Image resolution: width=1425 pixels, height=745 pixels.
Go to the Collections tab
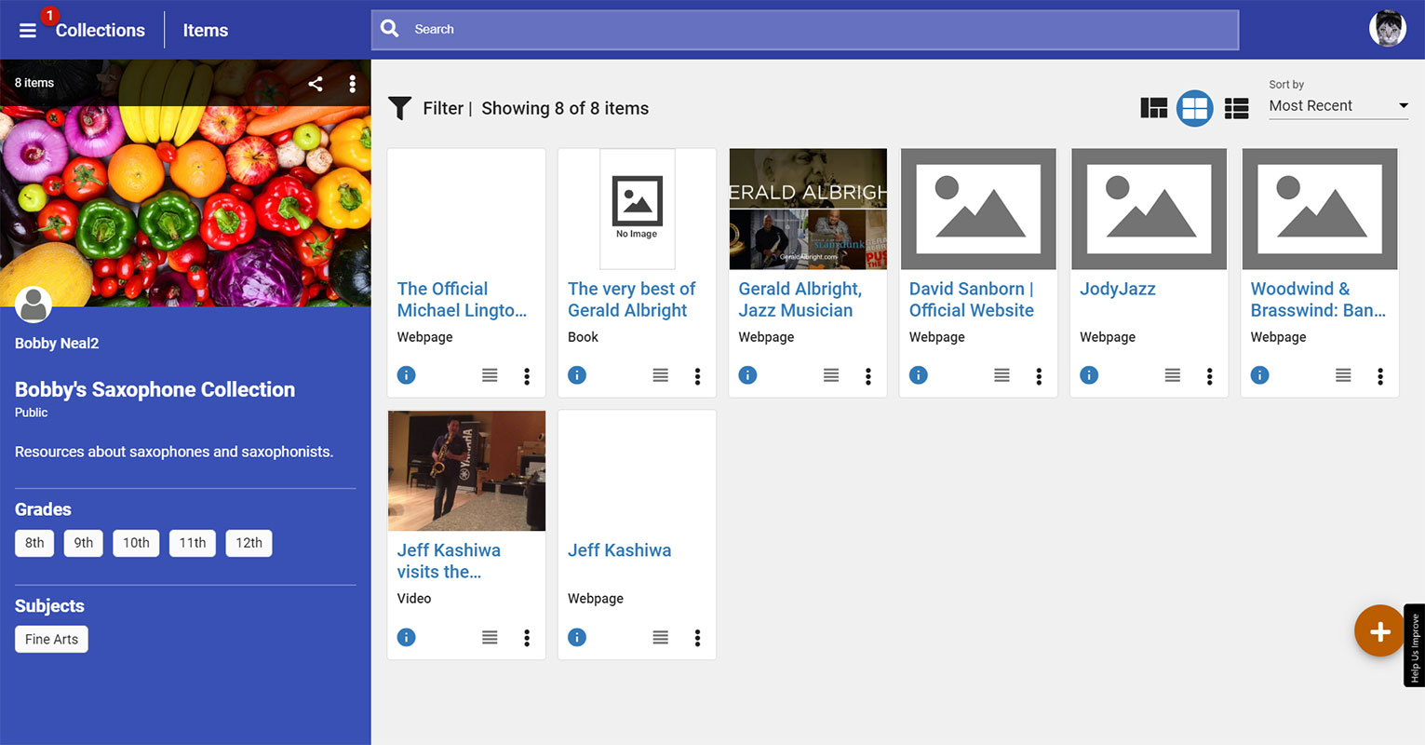point(101,30)
